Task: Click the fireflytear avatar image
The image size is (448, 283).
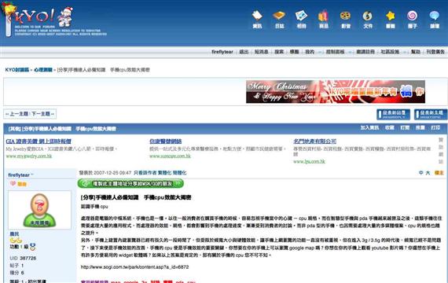Action: tap(39, 210)
